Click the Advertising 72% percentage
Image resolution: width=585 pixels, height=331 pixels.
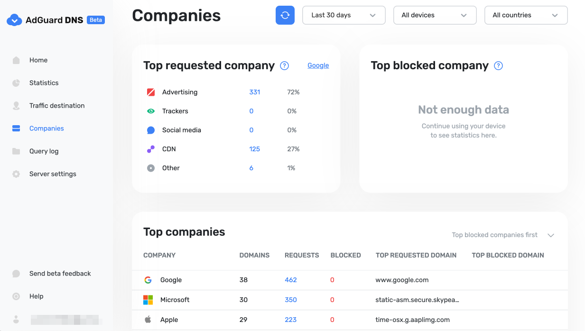click(293, 92)
